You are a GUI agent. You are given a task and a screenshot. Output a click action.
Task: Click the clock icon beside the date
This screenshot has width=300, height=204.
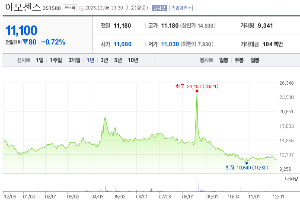point(82,8)
